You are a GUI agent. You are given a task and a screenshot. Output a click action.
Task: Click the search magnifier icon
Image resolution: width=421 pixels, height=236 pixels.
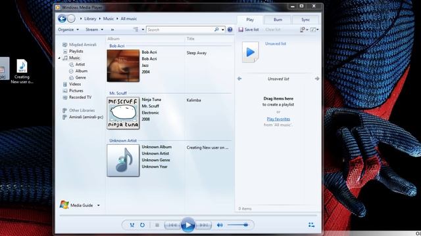(216, 29)
